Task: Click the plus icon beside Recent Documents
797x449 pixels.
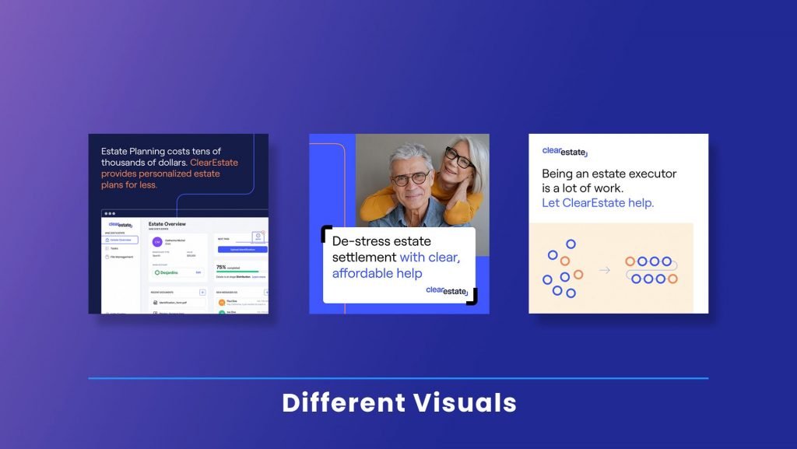Action: coord(202,292)
